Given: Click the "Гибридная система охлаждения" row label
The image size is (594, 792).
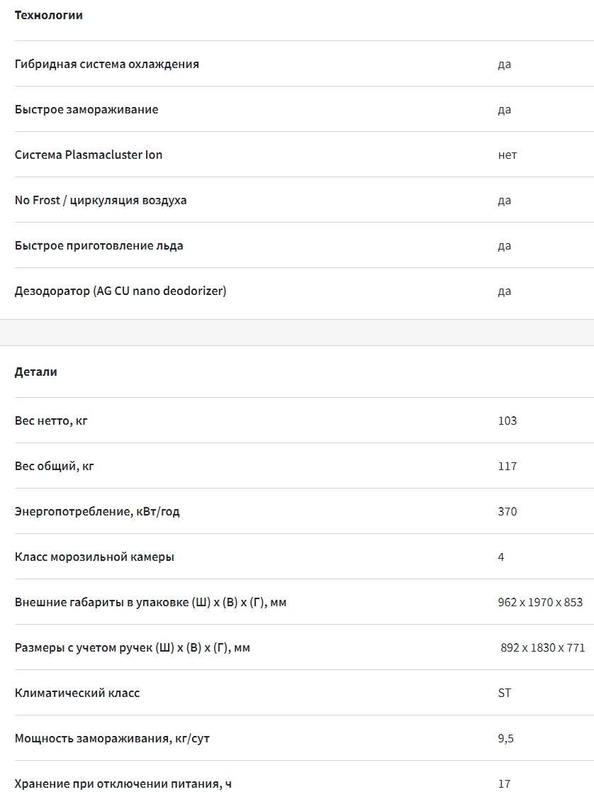Looking at the screenshot, I should (106, 64).
